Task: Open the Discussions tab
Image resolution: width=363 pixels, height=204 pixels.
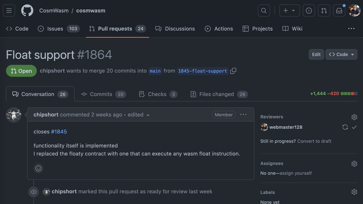Action: pos(175,29)
